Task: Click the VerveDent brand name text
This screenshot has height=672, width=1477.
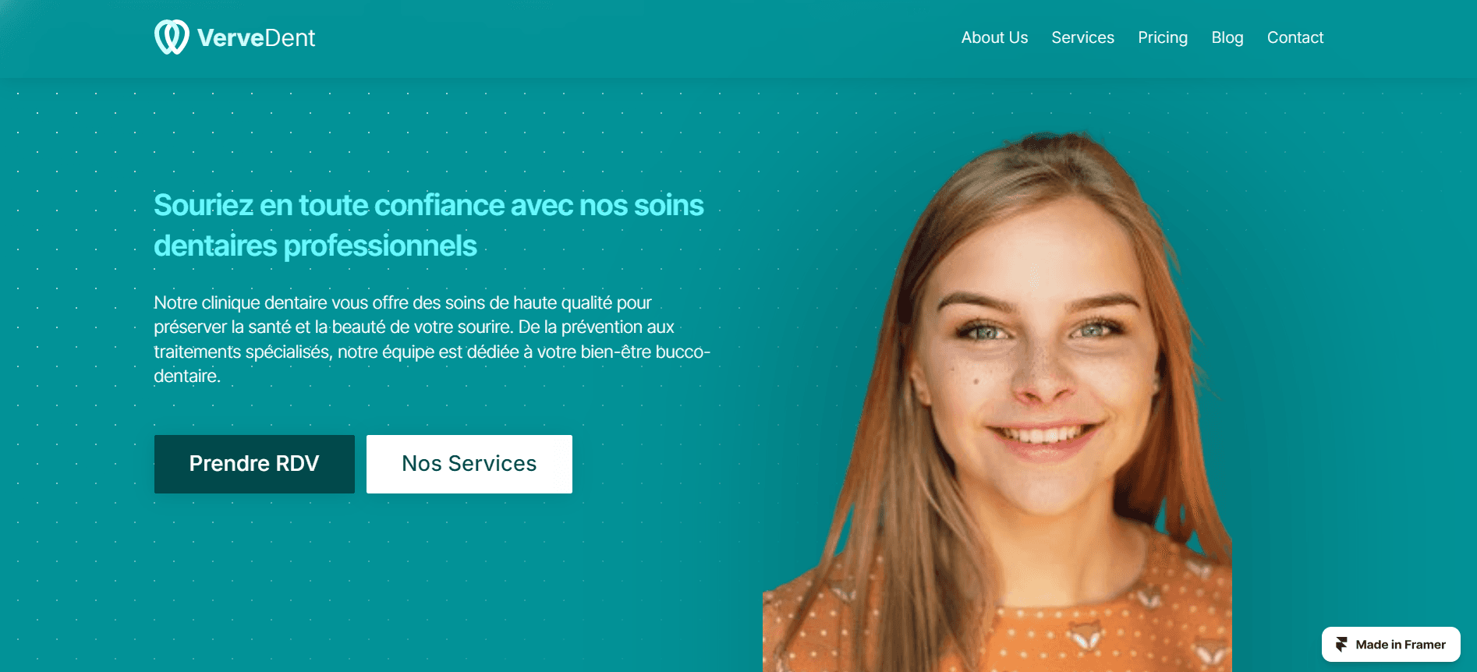Action: click(x=256, y=37)
